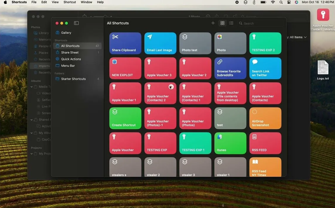Switch to grid view
335x208 pixels.
click(x=222, y=23)
